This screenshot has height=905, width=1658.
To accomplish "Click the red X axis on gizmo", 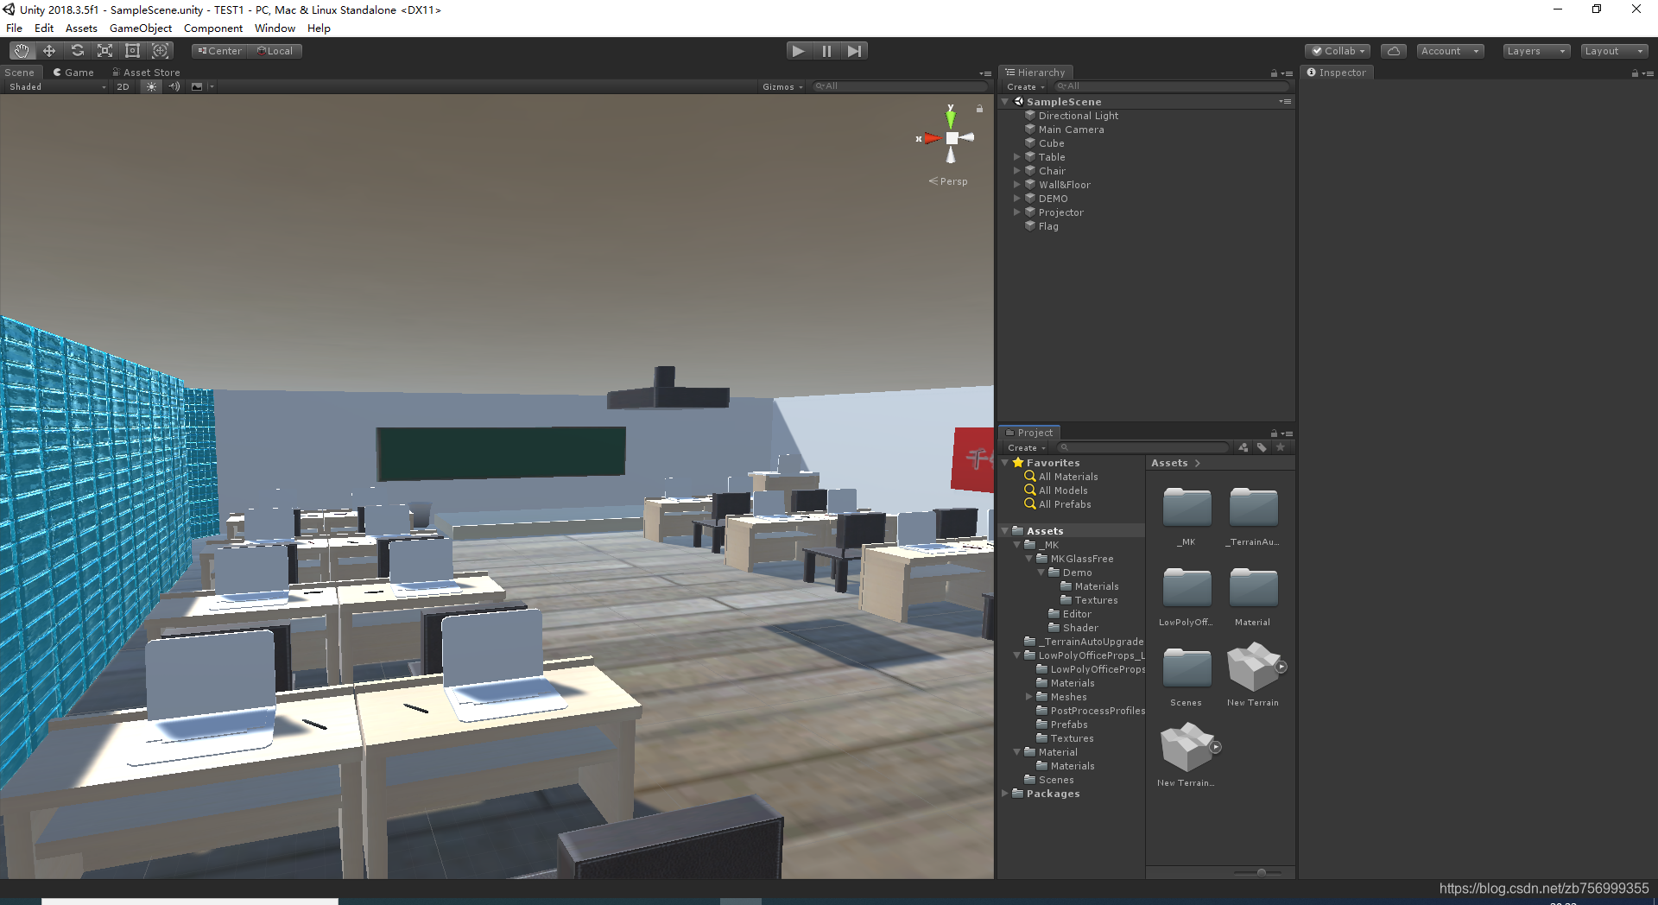I will (x=932, y=138).
